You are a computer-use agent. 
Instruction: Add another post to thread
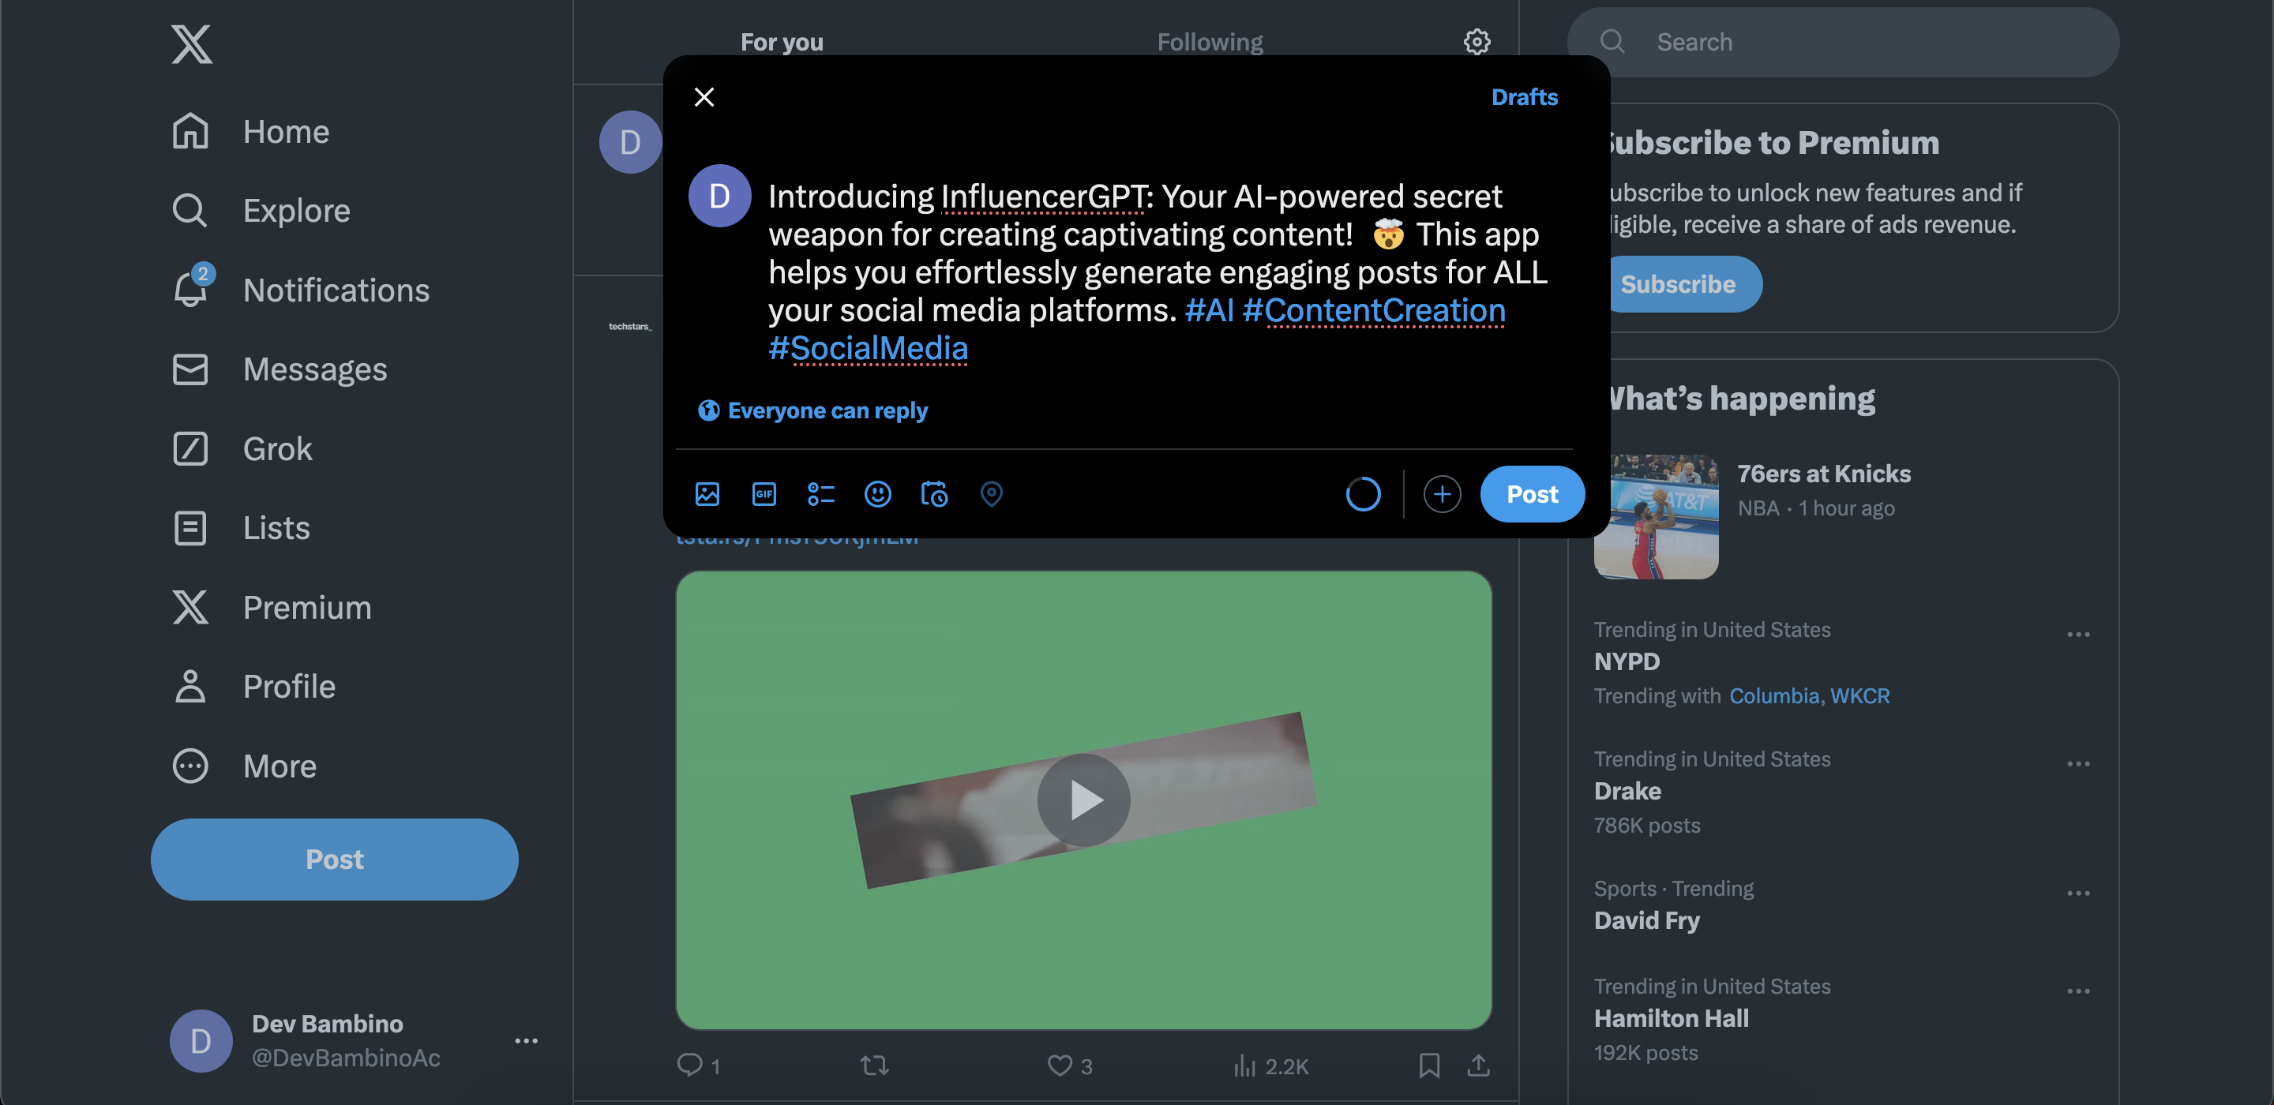1442,494
